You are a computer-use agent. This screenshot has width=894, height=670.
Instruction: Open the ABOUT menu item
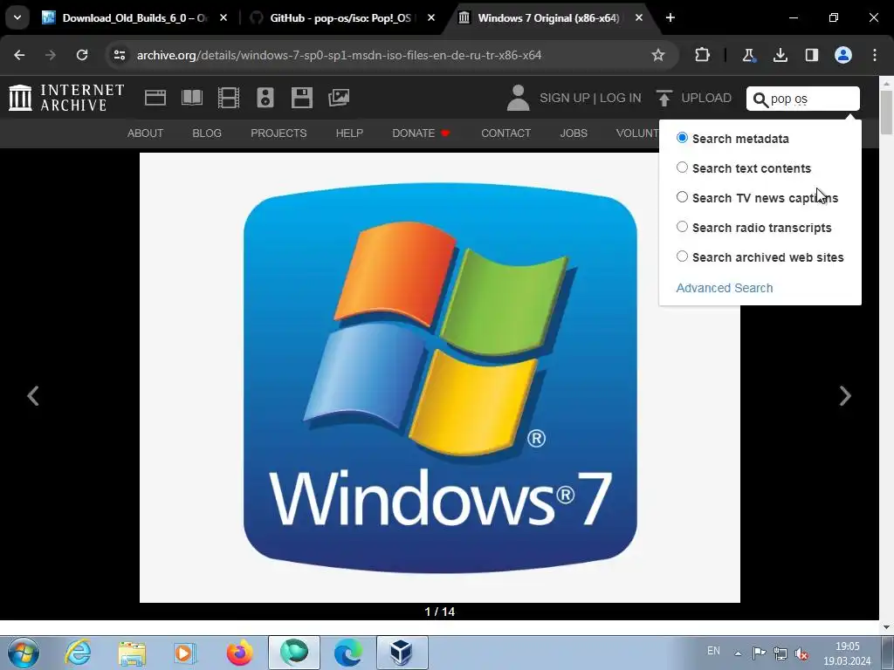[x=146, y=133]
